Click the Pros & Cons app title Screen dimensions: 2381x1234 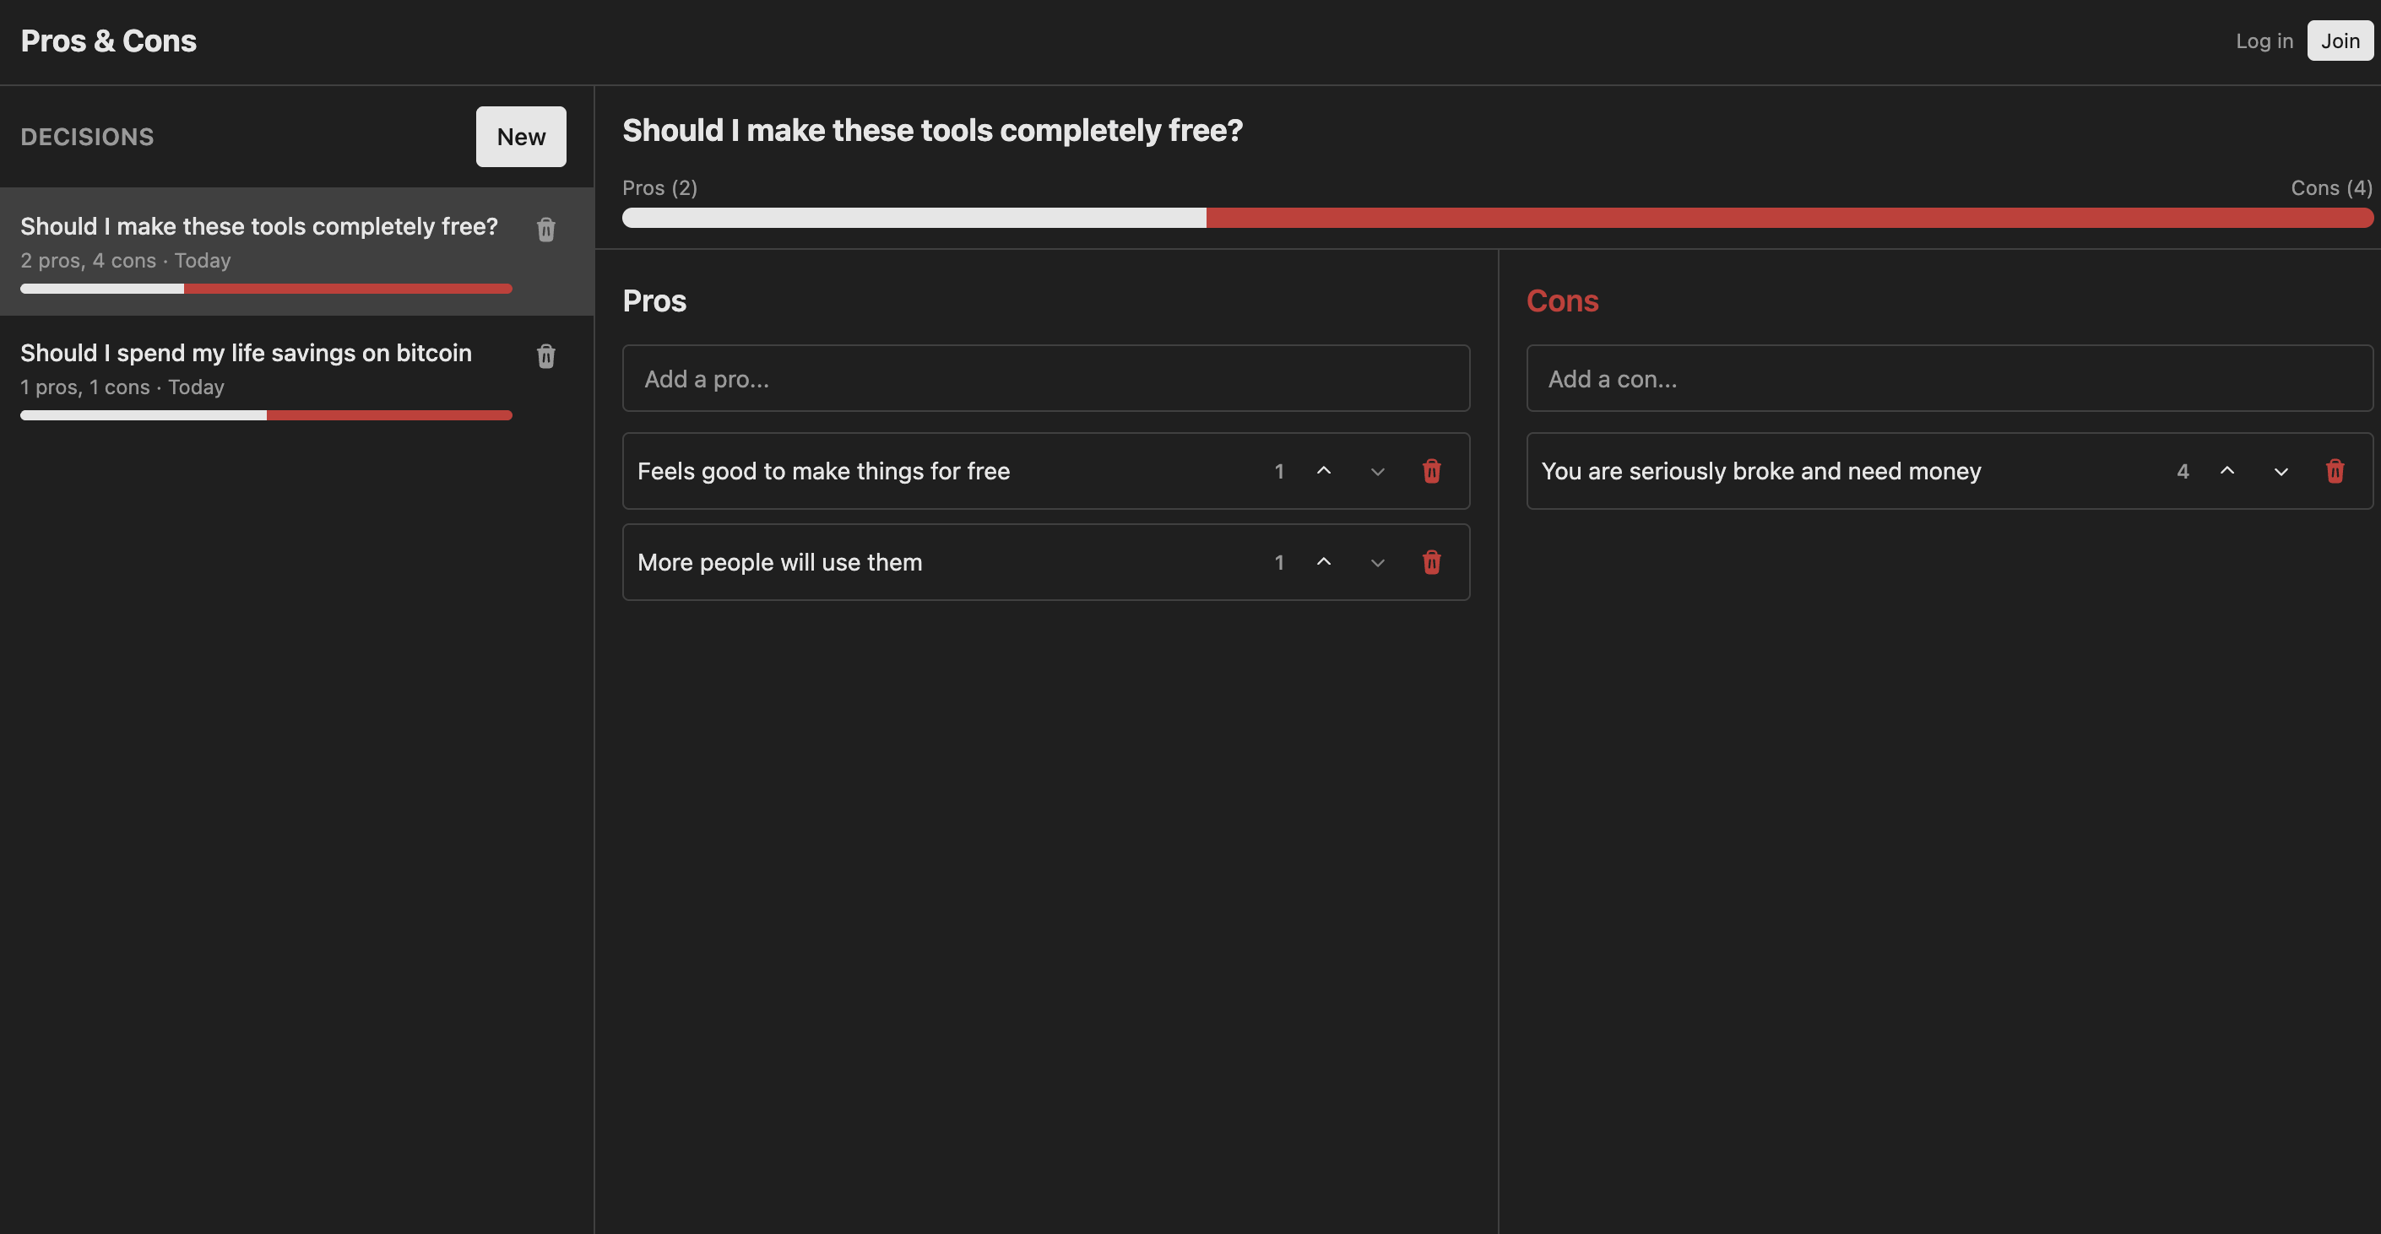(x=108, y=41)
